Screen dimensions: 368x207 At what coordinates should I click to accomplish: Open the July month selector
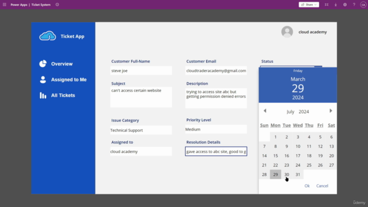coord(290,112)
